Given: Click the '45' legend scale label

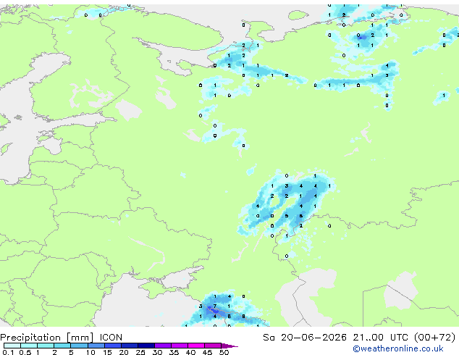Looking at the screenshot, I should 207,352.
